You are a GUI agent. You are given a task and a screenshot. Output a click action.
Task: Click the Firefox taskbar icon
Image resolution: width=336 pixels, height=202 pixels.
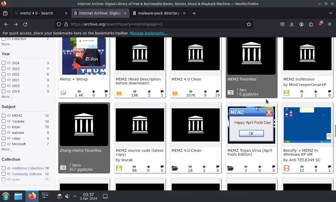[x=32, y=196]
